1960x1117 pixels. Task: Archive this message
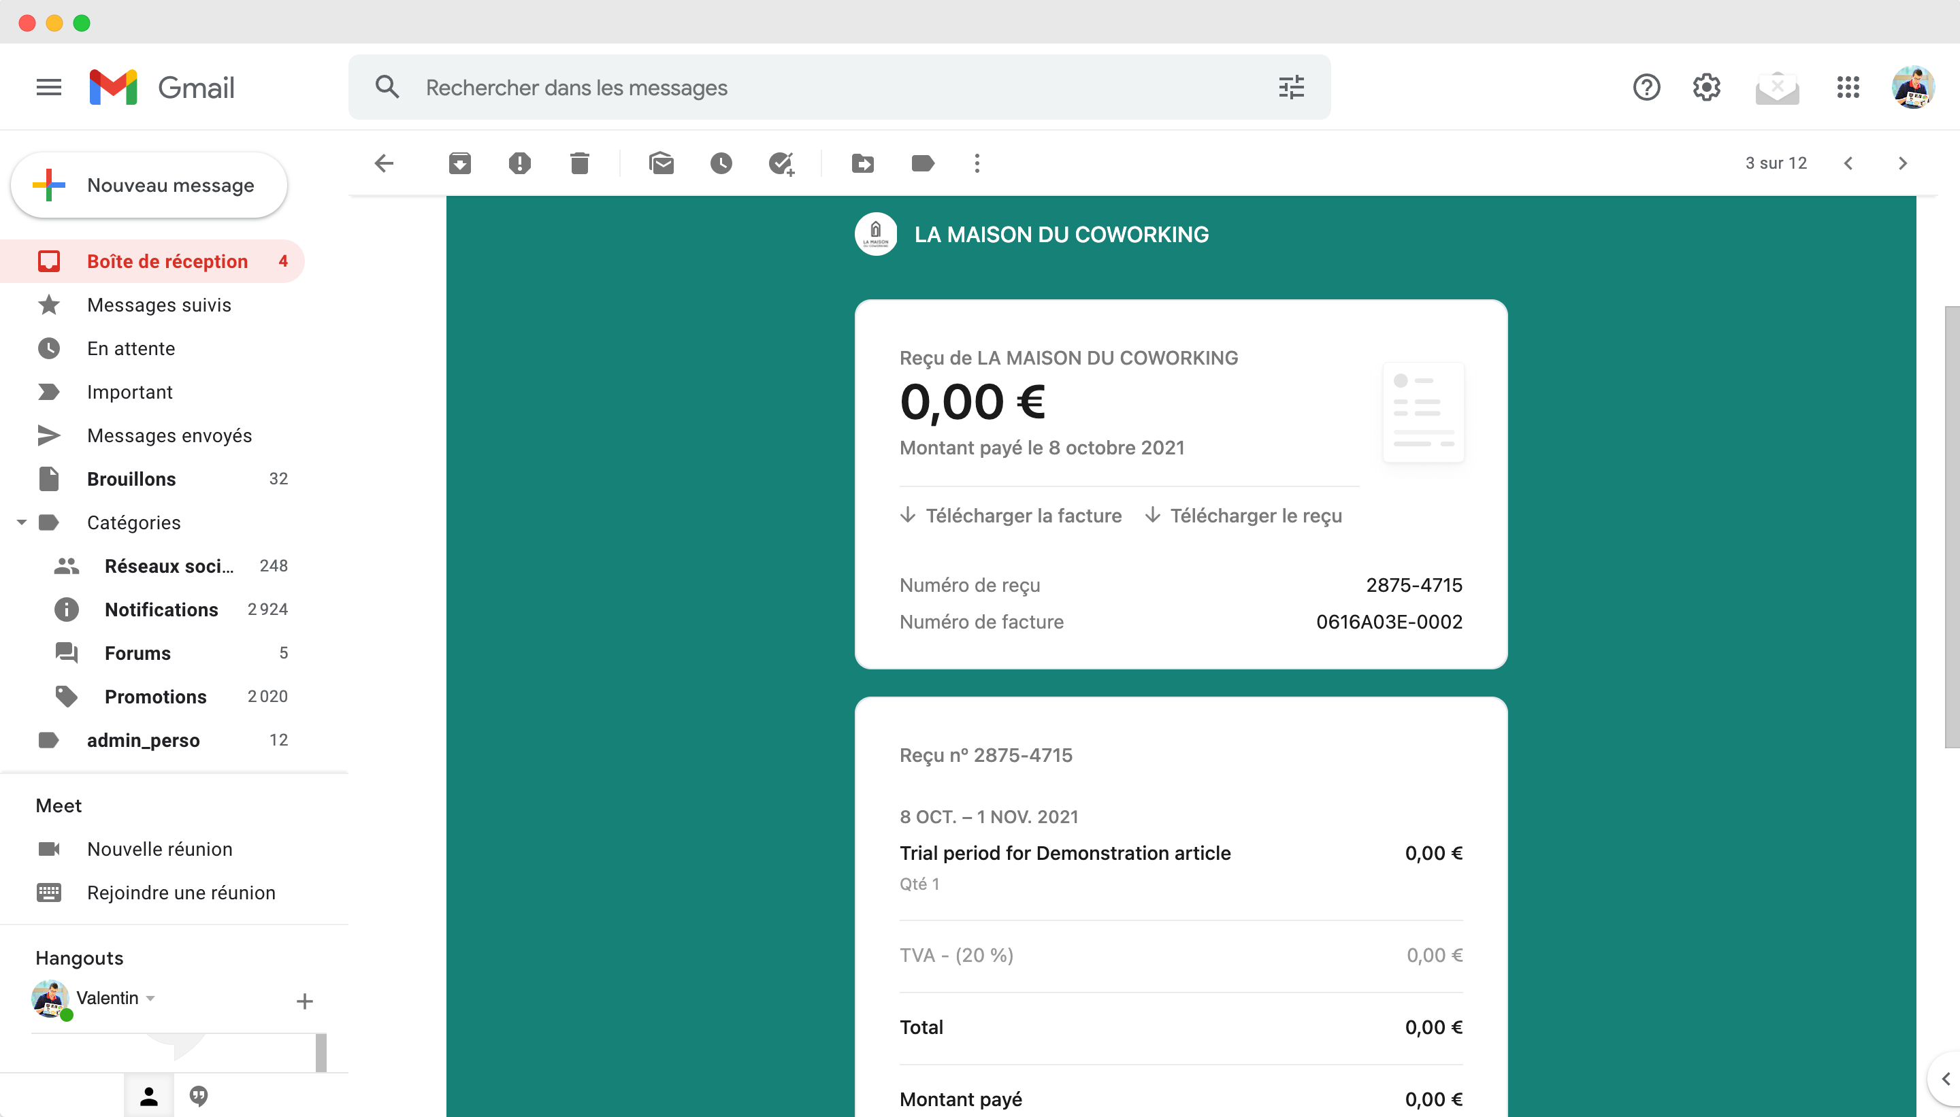[459, 163]
